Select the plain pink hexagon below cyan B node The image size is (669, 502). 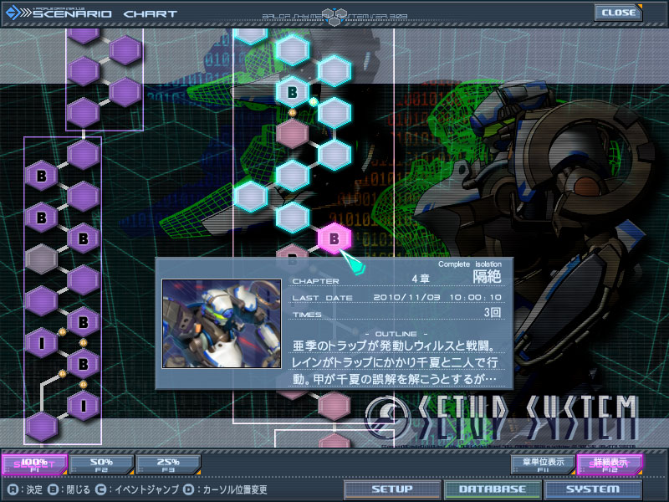[292, 134]
